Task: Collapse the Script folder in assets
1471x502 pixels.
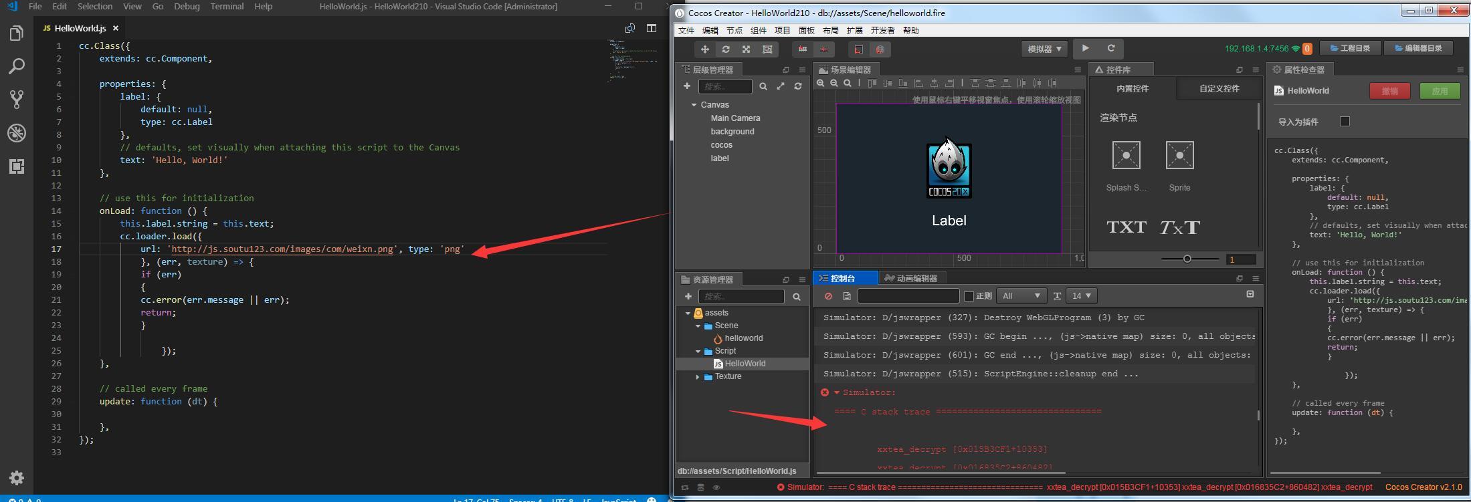Action: click(x=698, y=351)
